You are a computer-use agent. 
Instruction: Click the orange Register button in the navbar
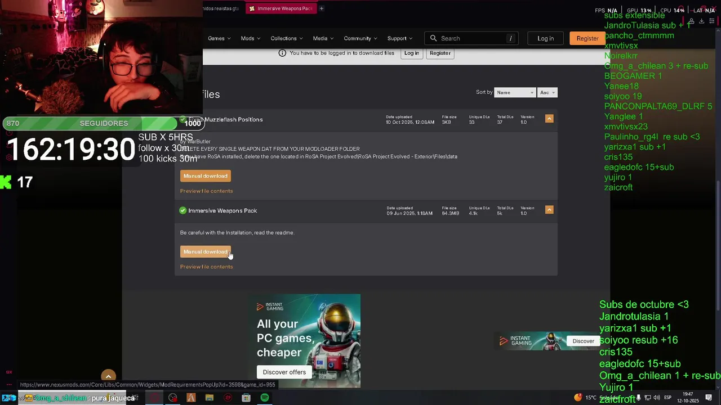[x=587, y=38]
